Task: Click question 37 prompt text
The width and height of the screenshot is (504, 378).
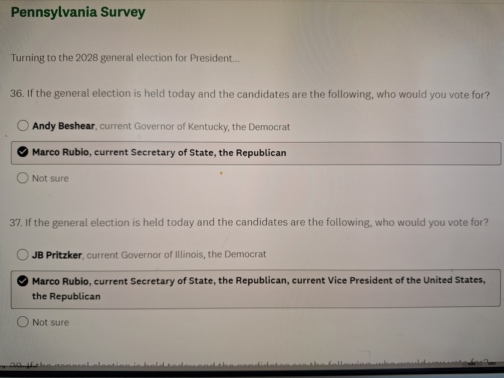Action: click(x=249, y=223)
